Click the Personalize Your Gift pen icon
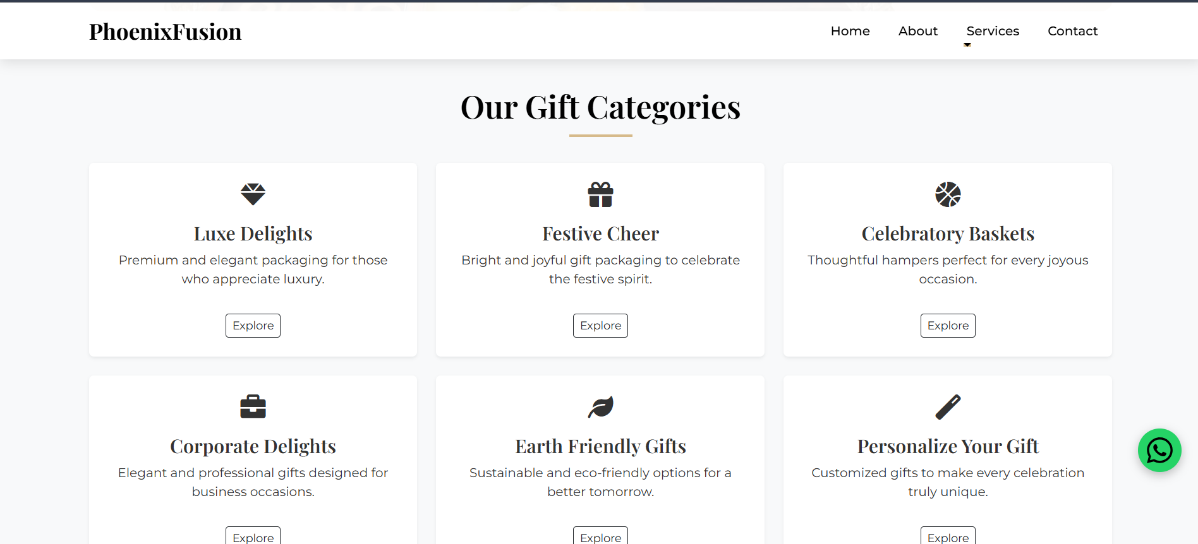Image resolution: width=1198 pixels, height=544 pixels. coord(948,406)
